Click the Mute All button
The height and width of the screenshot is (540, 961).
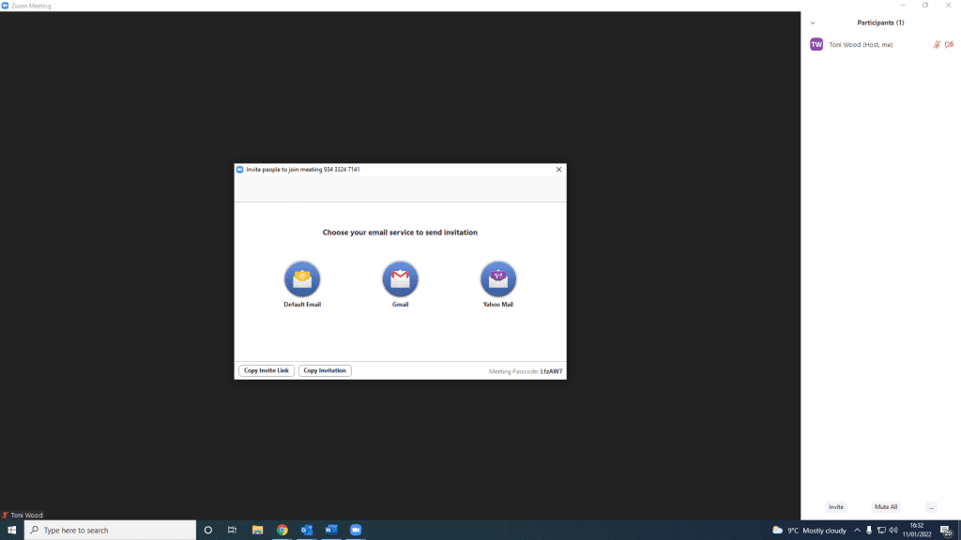pos(886,506)
